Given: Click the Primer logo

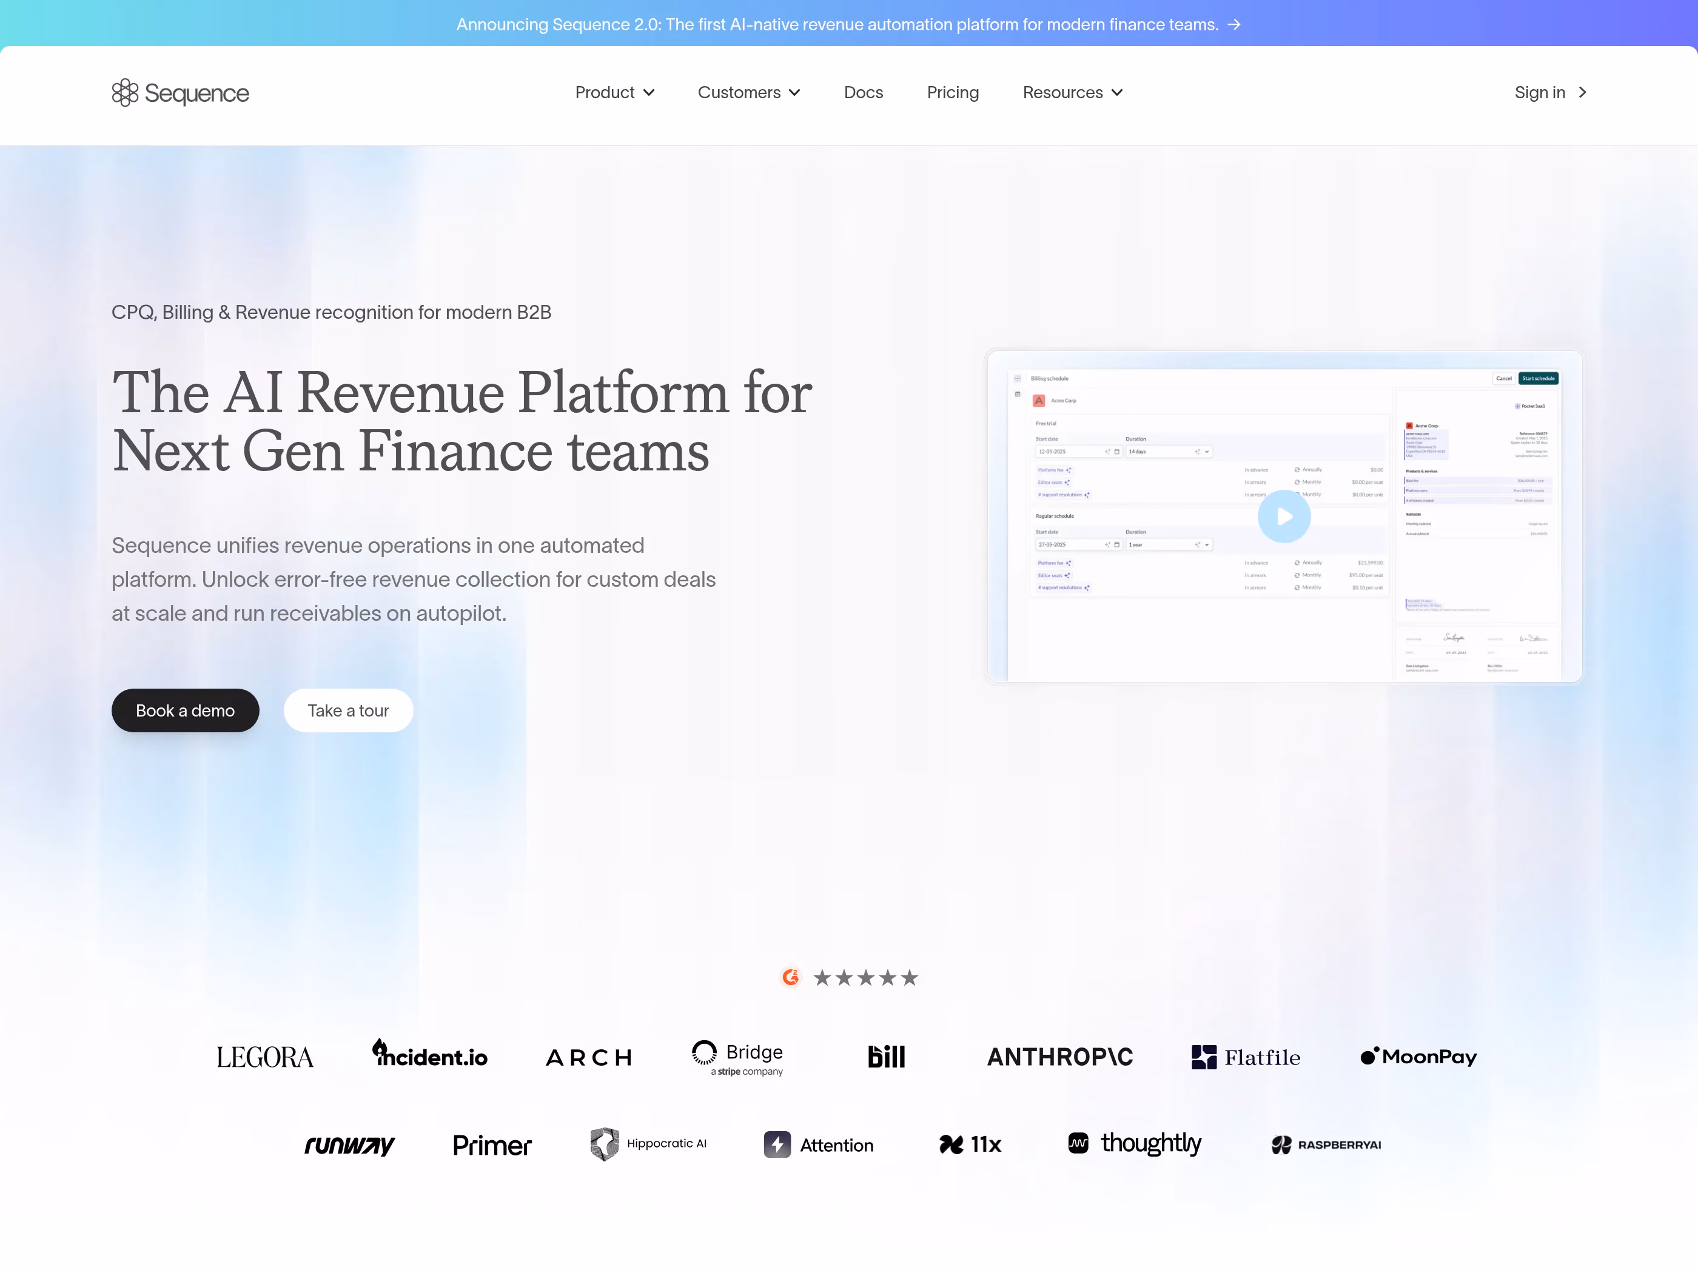Looking at the screenshot, I should (492, 1145).
